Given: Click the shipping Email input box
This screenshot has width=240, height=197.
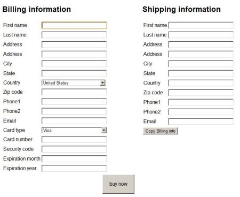Looking at the screenshot, I should point(201,122).
